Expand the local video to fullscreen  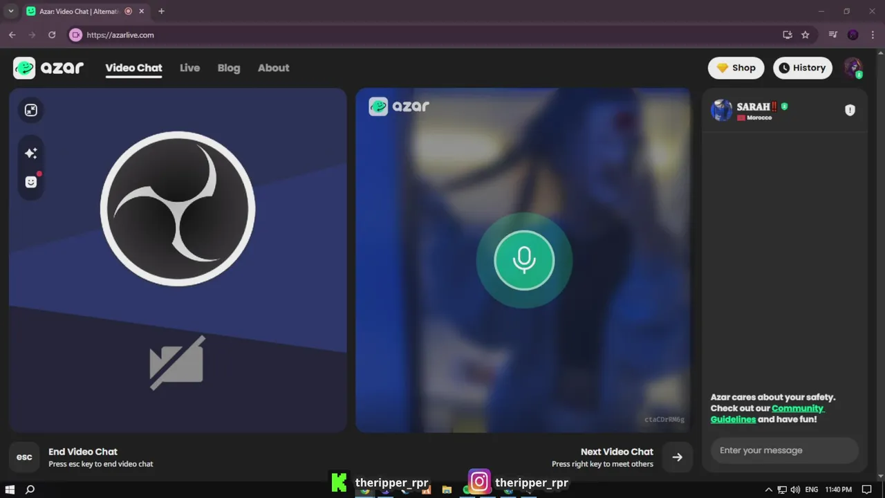pos(31,110)
